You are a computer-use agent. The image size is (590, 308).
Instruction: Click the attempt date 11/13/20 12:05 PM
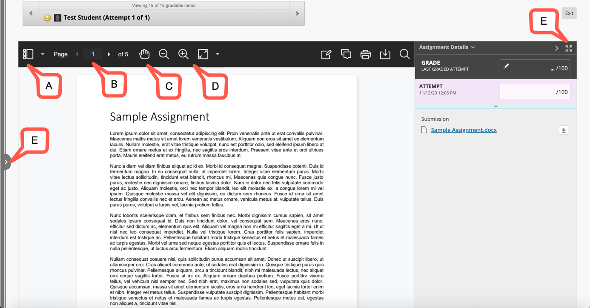click(x=438, y=93)
